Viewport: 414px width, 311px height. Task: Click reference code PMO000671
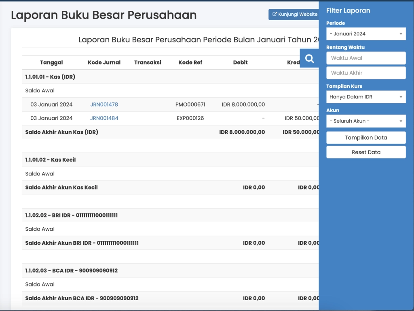point(190,104)
